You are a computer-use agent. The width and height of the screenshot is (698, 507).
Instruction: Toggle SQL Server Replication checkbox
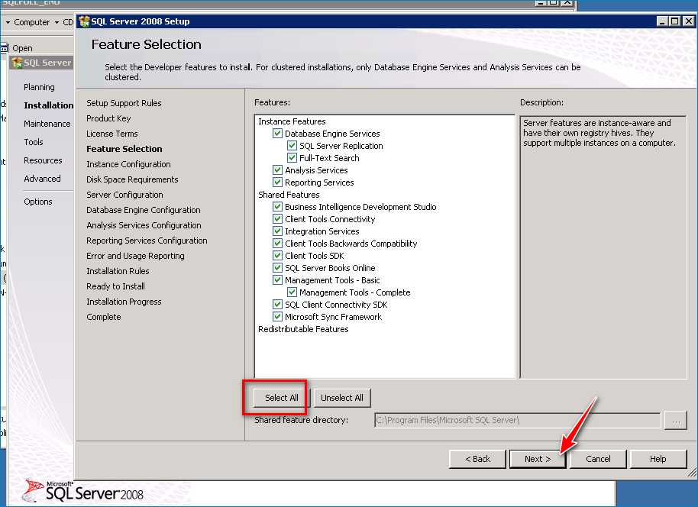point(292,146)
